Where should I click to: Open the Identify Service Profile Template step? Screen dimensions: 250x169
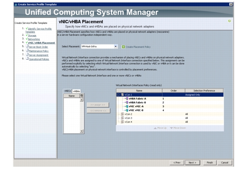38,30
